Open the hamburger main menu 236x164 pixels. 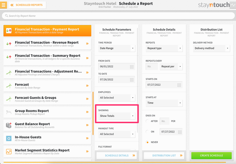click(x=3, y=5)
